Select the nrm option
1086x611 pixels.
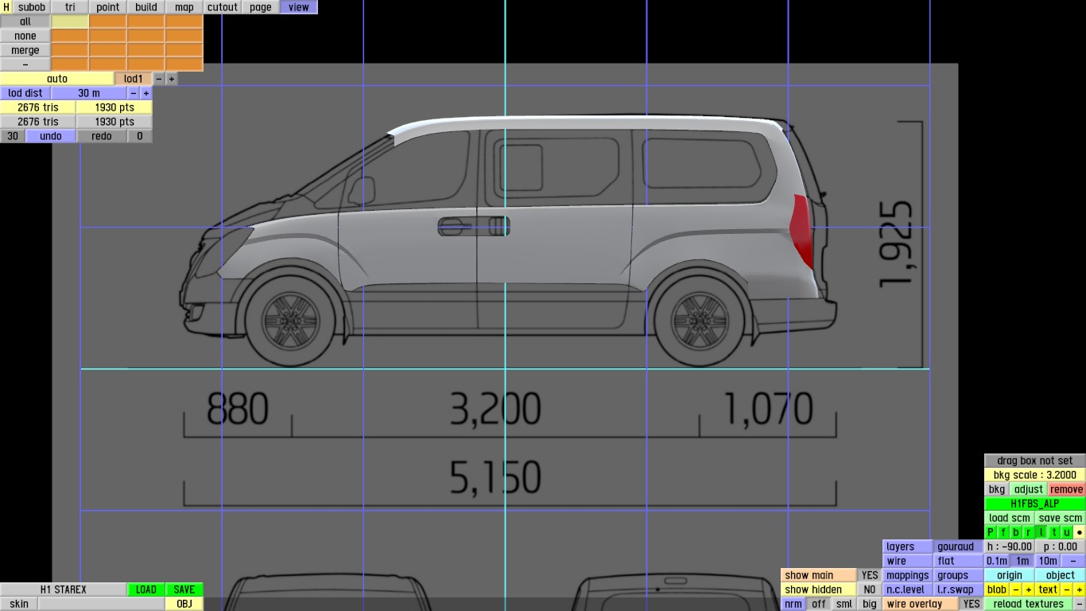[793, 604]
